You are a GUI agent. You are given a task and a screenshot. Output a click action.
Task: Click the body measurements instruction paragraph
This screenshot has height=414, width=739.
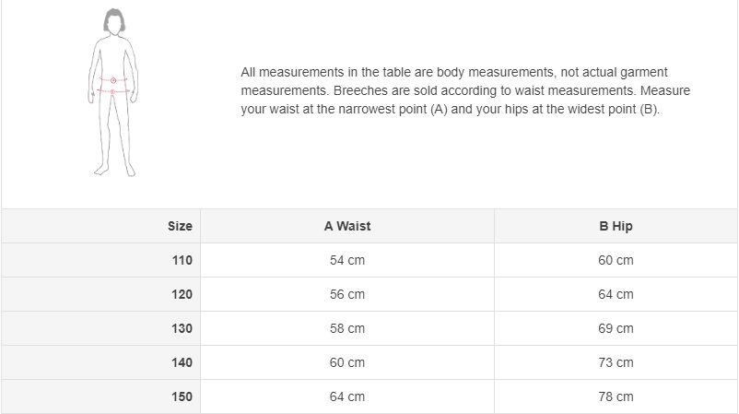pyautogui.click(x=465, y=90)
